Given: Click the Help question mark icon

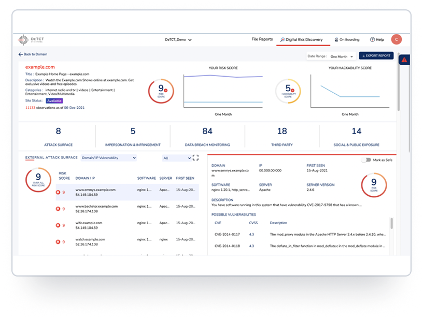Looking at the screenshot, I should pyautogui.click(x=372, y=39).
